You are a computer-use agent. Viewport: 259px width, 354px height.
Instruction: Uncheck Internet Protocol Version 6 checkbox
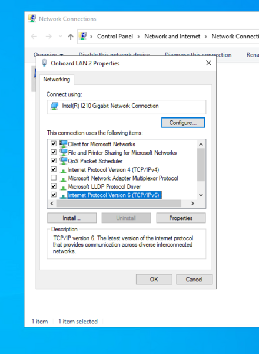pos(54,195)
